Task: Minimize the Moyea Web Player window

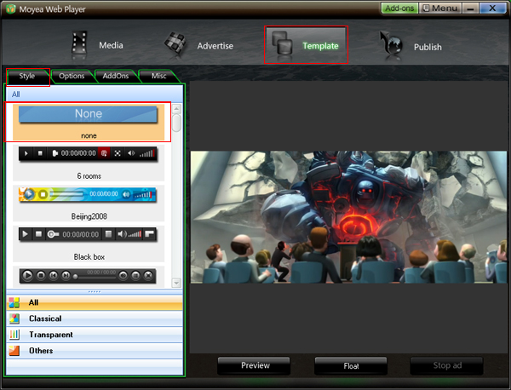Action: click(470, 9)
